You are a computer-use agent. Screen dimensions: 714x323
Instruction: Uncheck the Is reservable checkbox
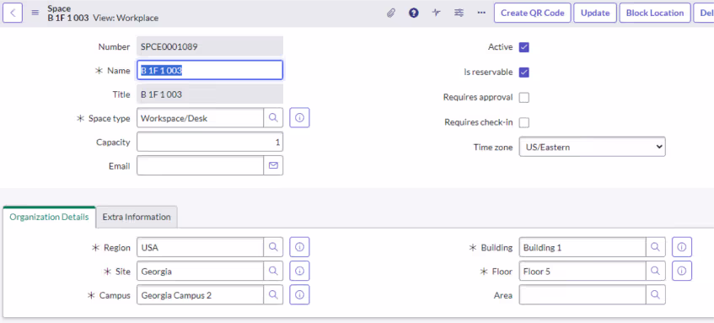(524, 73)
